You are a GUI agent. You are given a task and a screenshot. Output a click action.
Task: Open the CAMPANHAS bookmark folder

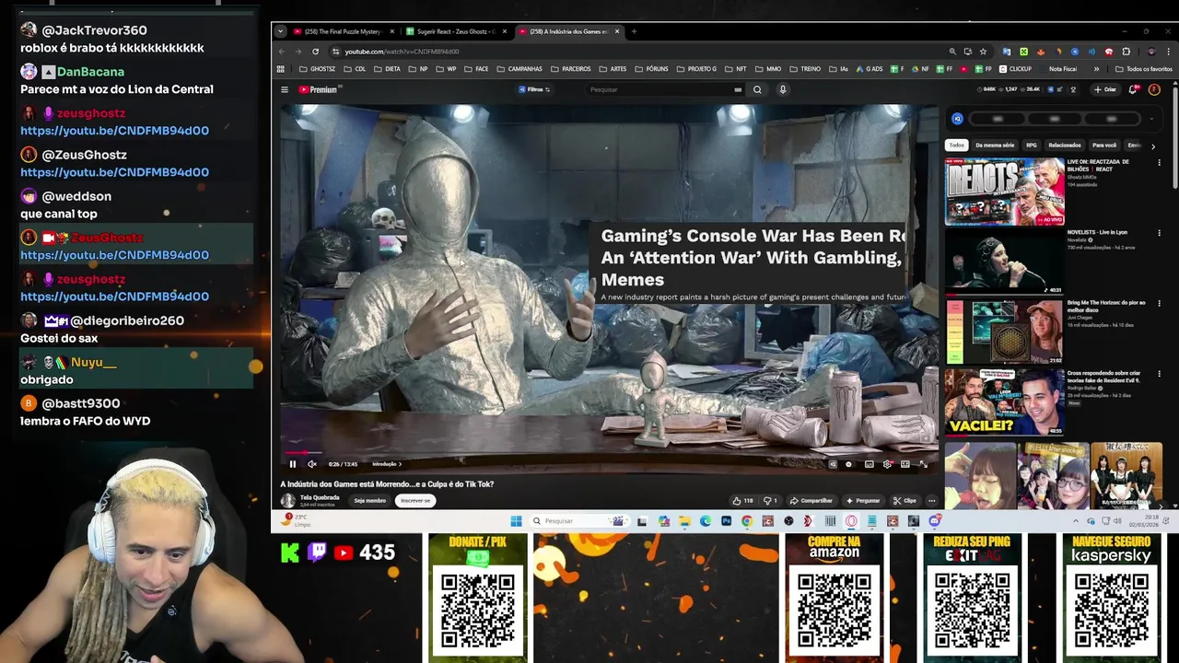[x=519, y=69]
